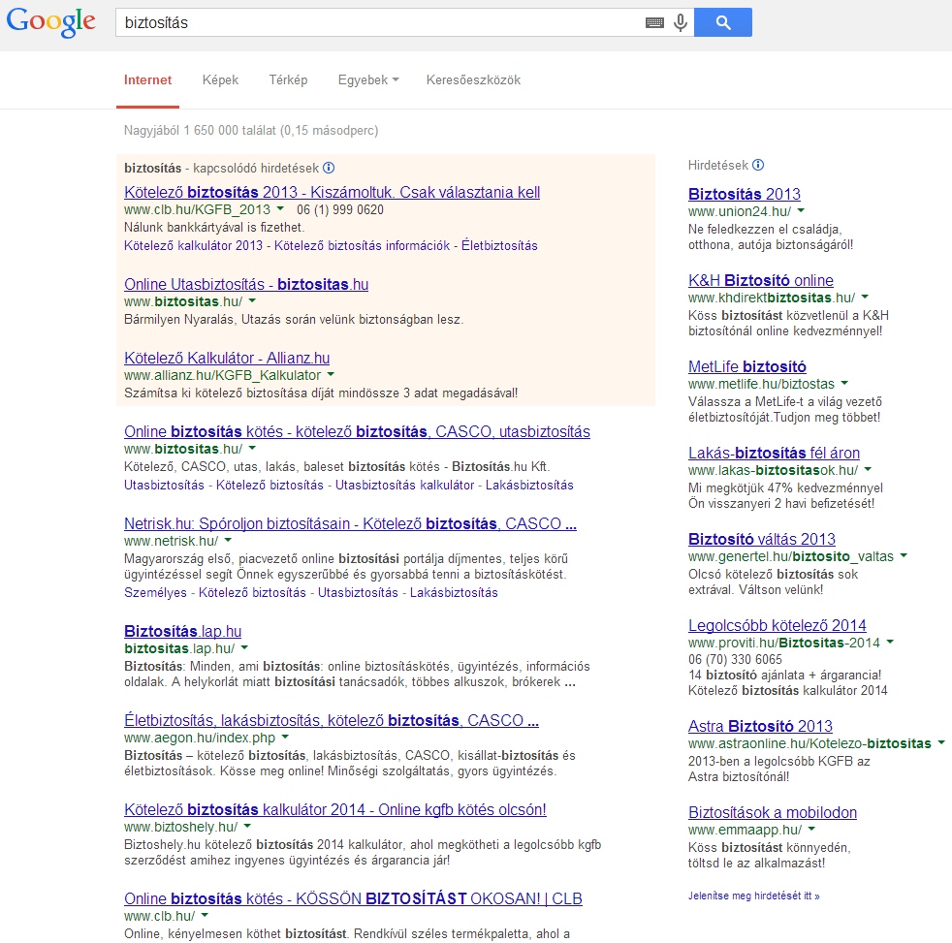This screenshot has height=943, width=952.
Task: Click the result count Nagyjából 1 650 000 találat
Action: pyautogui.click(x=251, y=131)
